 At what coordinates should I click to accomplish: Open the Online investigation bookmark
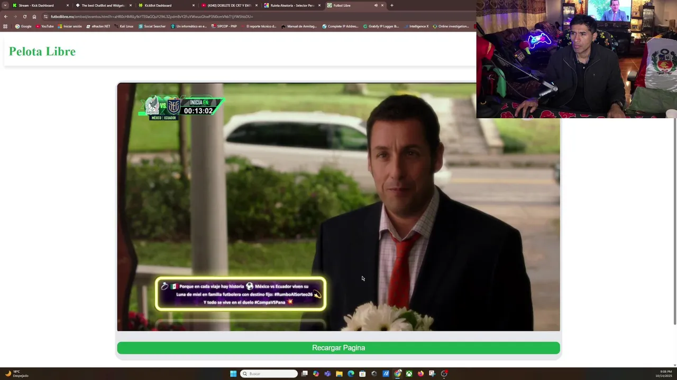pyautogui.click(x=451, y=26)
